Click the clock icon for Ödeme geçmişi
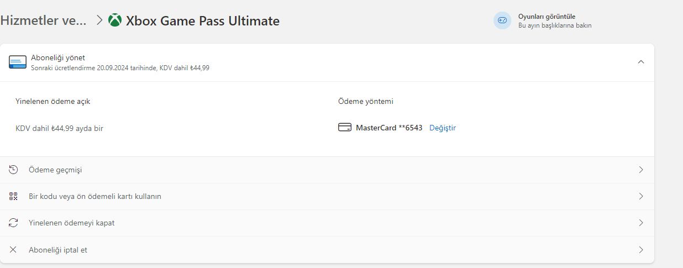683x268 pixels. click(14, 170)
